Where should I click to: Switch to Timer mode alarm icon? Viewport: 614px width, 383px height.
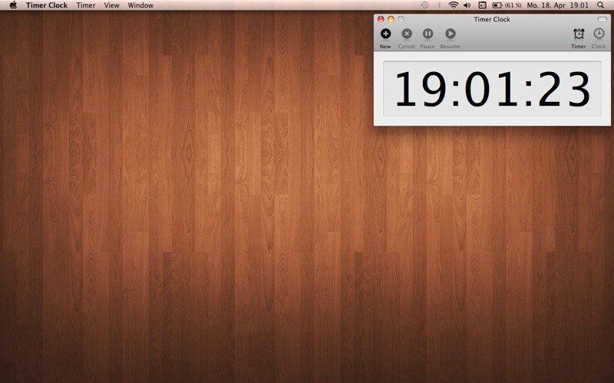[x=579, y=34]
